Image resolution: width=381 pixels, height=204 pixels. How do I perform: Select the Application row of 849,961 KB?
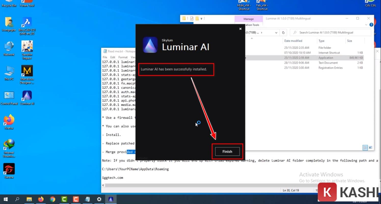(x=305, y=58)
